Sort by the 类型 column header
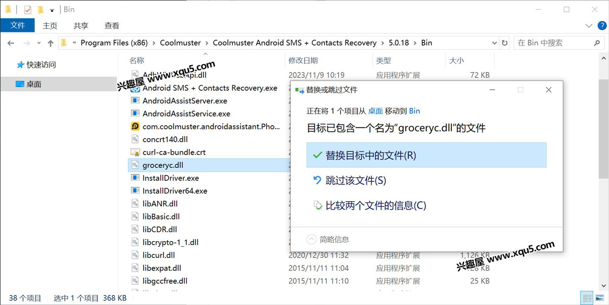The image size is (609, 305). coord(384,61)
